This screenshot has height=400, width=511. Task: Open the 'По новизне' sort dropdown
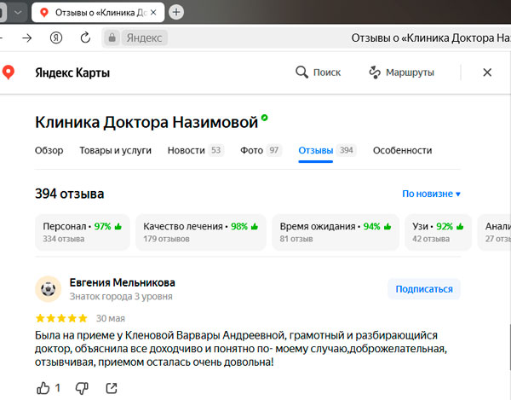pyautogui.click(x=431, y=194)
